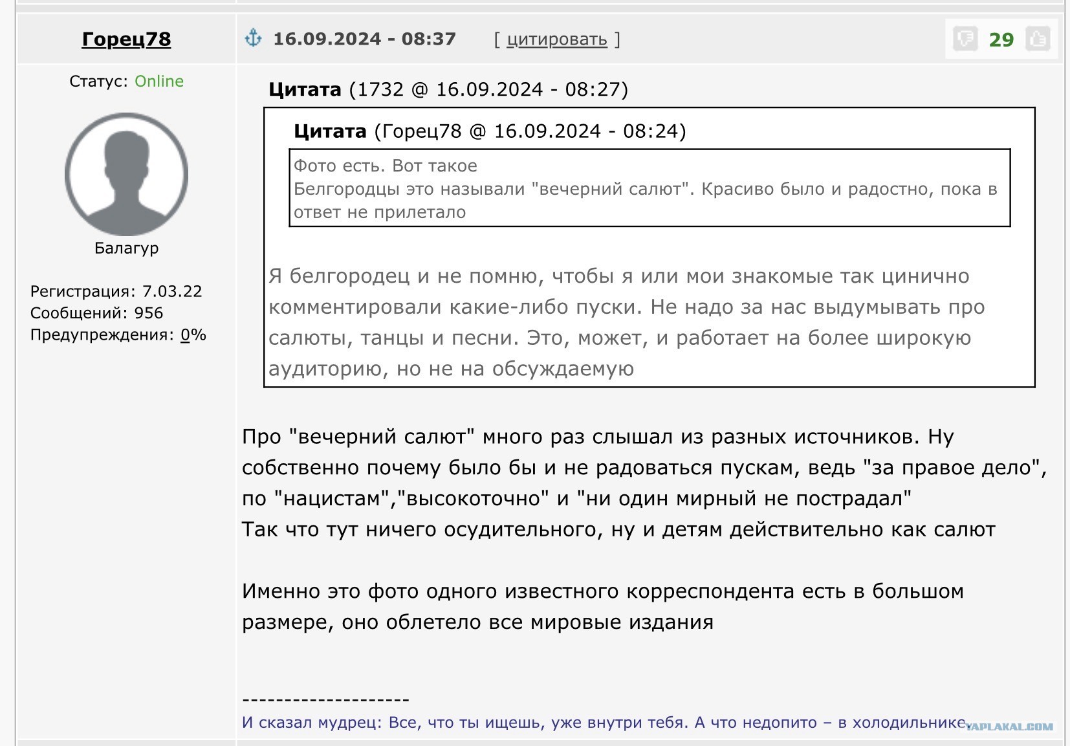This screenshot has width=1070, height=746.
Task: Downvote the post with the thumbs-down icon
Action: [x=965, y=39]
